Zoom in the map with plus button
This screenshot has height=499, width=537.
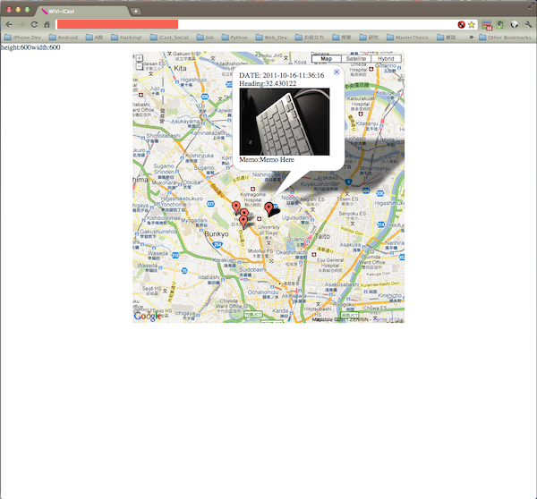click(x=139, y=58)
